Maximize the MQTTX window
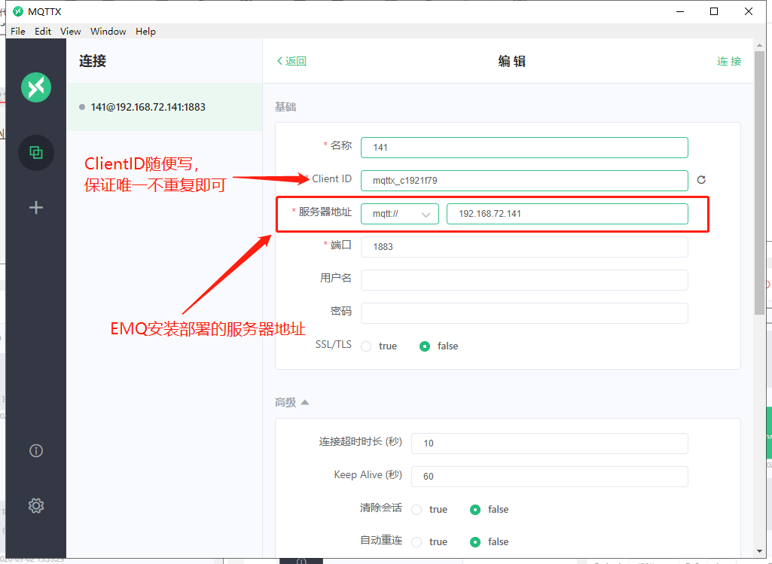 (x=714, y=11)
